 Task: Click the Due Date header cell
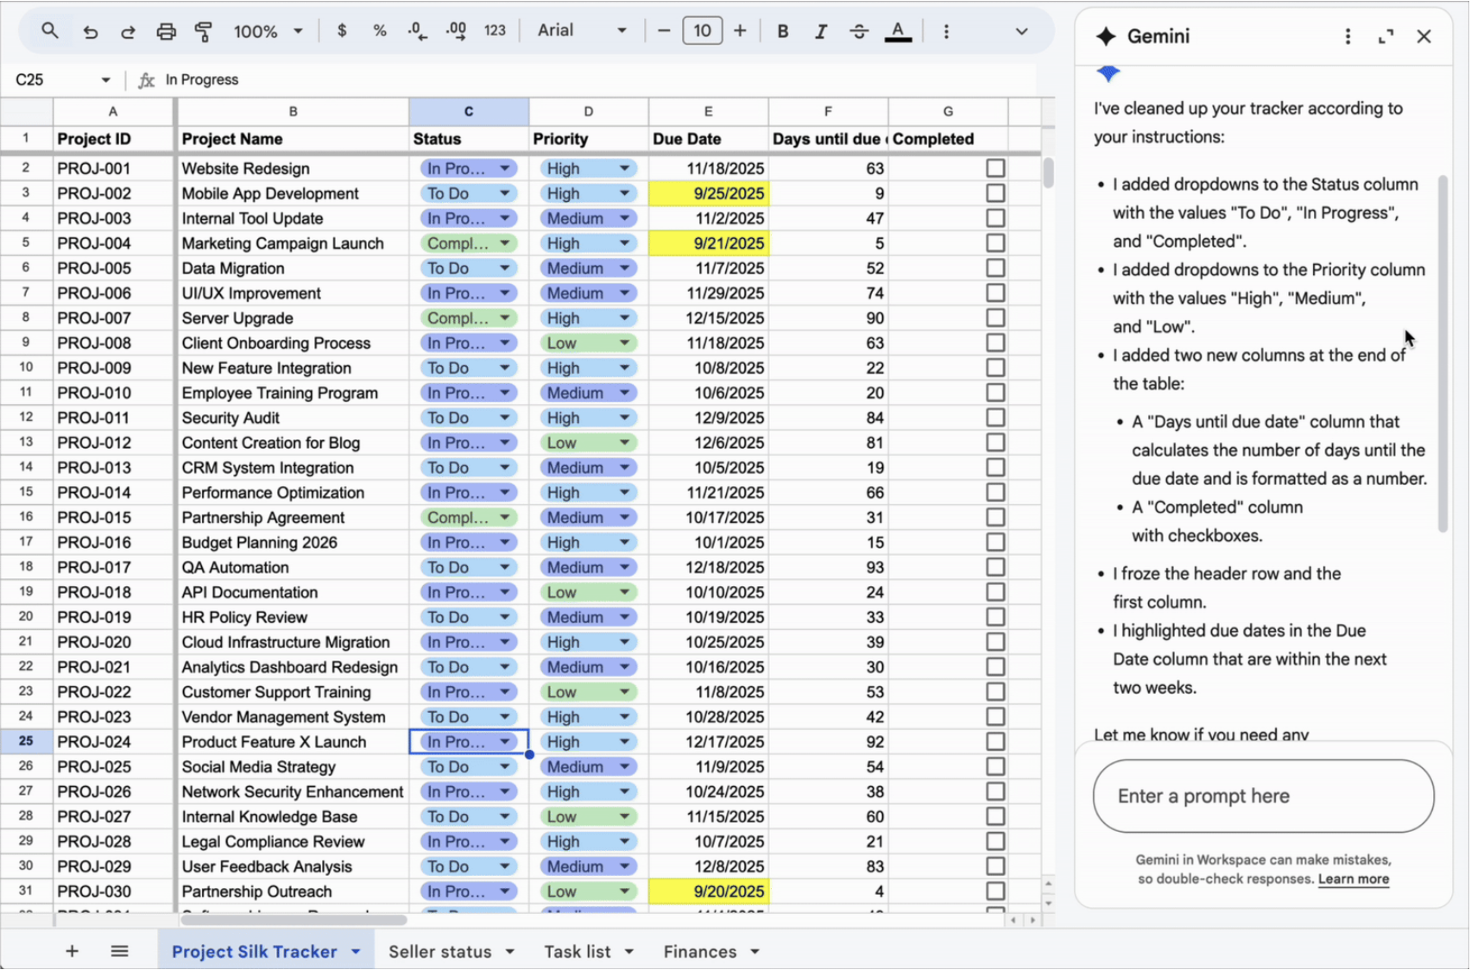[709, 139]
